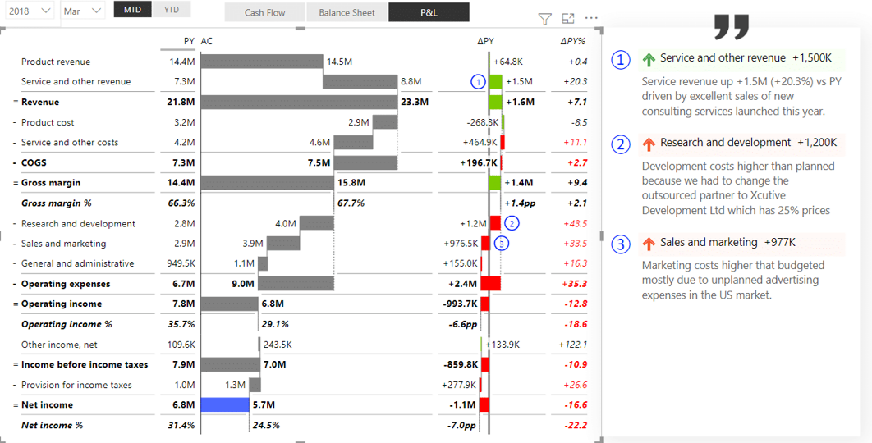Switch to the Cash Flow tab
Image resolution: width=872 pixels, height=443 pixels.
264,12
